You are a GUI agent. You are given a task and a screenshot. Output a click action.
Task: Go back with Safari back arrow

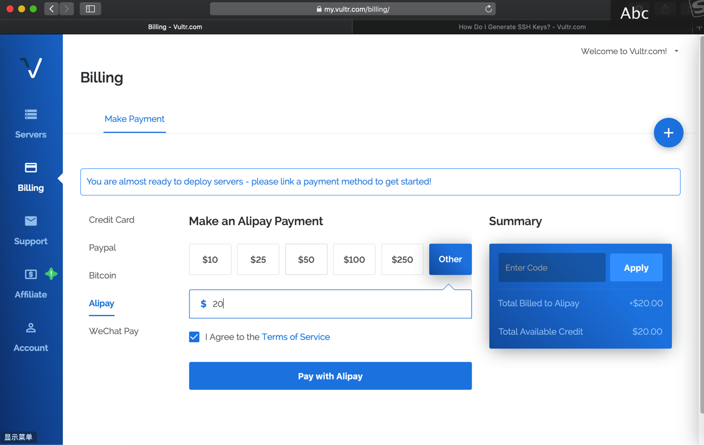click(52, 9)
